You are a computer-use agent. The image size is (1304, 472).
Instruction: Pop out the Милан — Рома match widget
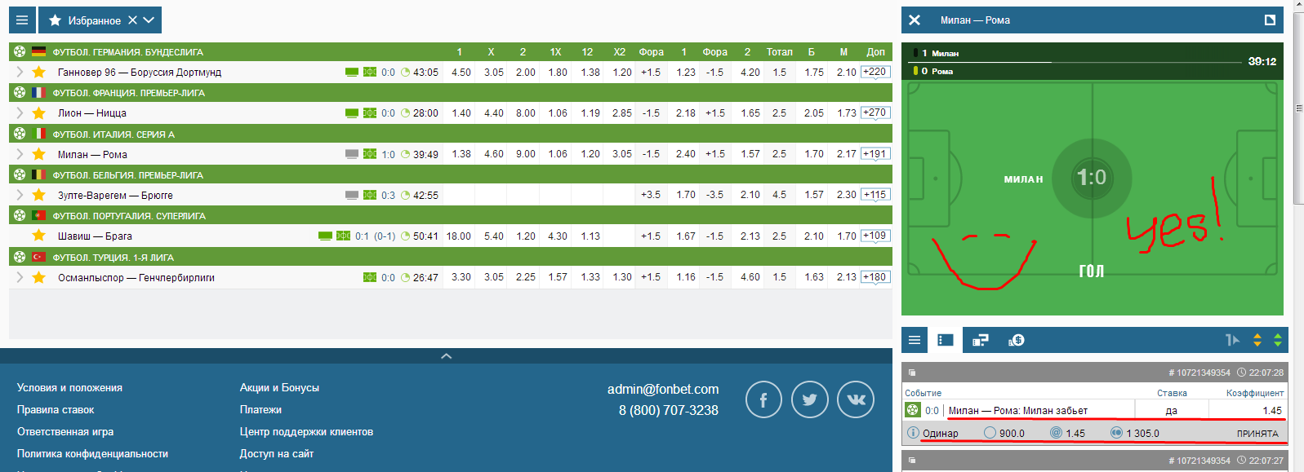1270,20
